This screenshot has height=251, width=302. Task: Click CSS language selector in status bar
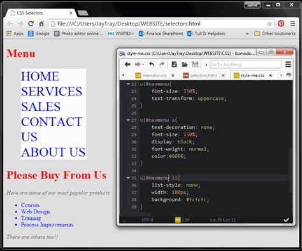[182, 220]
